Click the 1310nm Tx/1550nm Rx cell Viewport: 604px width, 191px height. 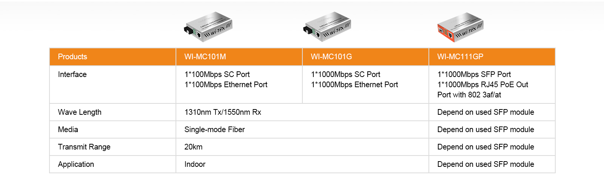[x=223, y=112]
